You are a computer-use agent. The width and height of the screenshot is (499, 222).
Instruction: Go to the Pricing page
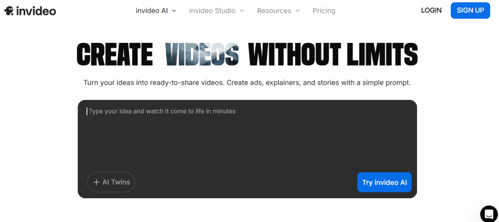[324, 11]
